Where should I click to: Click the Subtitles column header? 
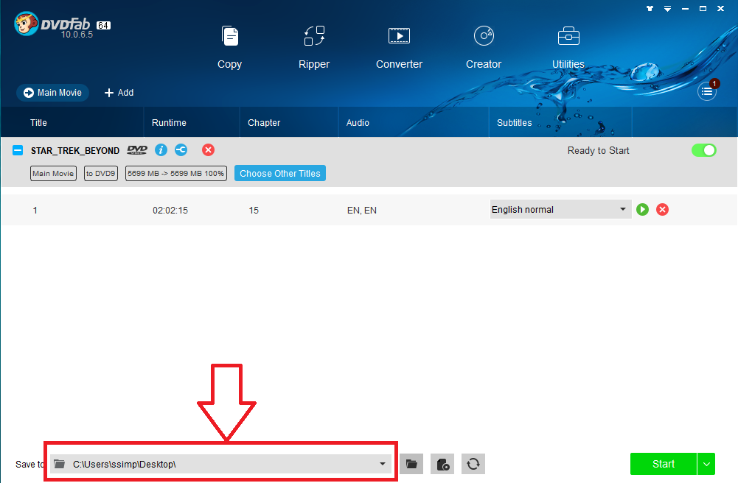point(515,123)
